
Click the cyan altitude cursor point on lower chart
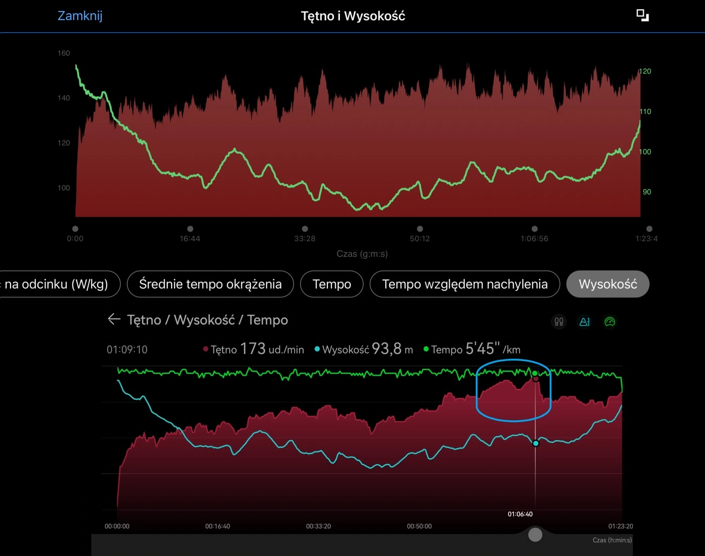536,443
